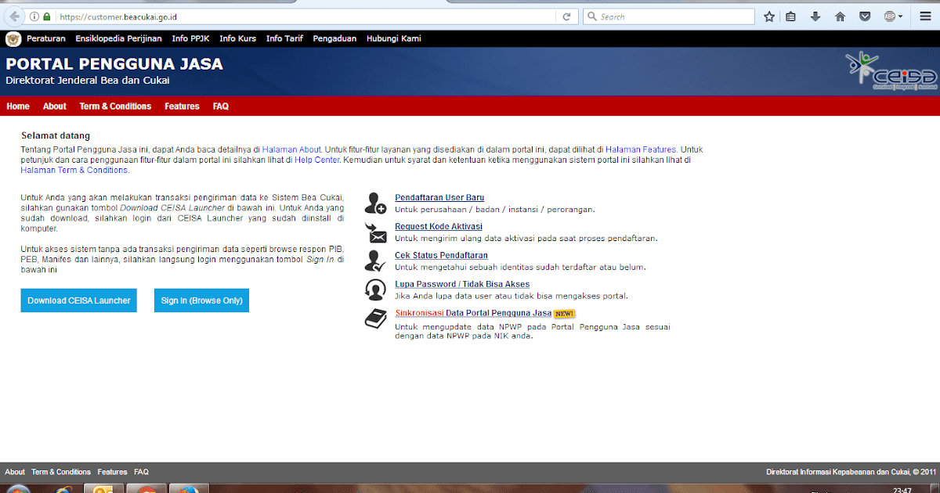
Task: Click the book icon beside Sinkronisasi Data
Action: click(375, 319)
